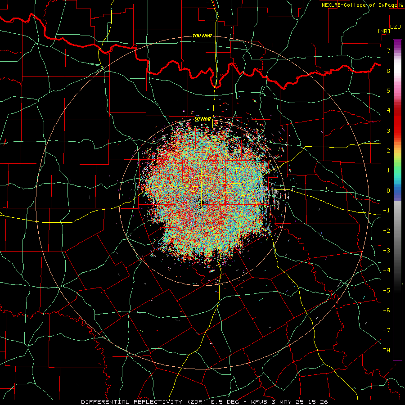Click the Differential Reflectivity KFWS caption text
The image size is (405, 405).
[204, 402]
